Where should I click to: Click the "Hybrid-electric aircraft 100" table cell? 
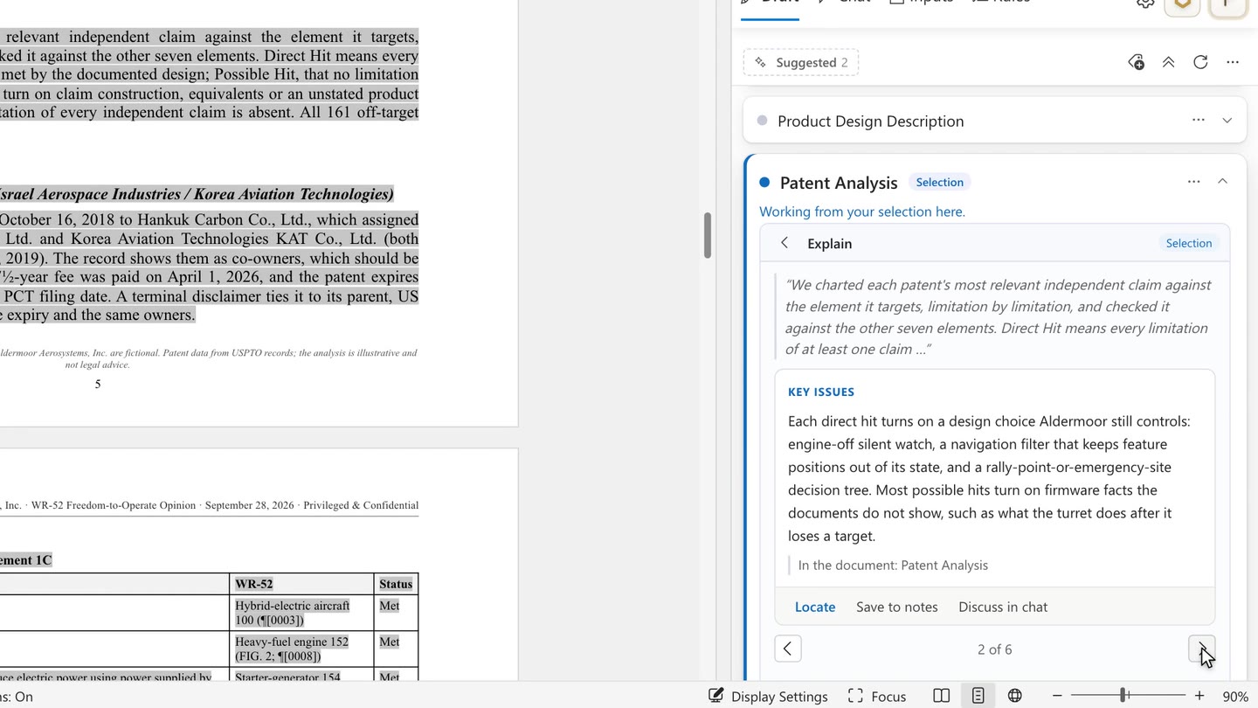click(302, 613)
